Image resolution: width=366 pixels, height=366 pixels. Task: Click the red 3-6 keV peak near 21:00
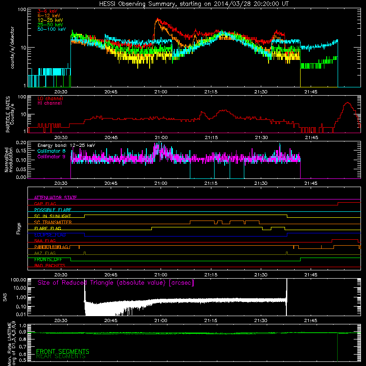pos(158,19)
